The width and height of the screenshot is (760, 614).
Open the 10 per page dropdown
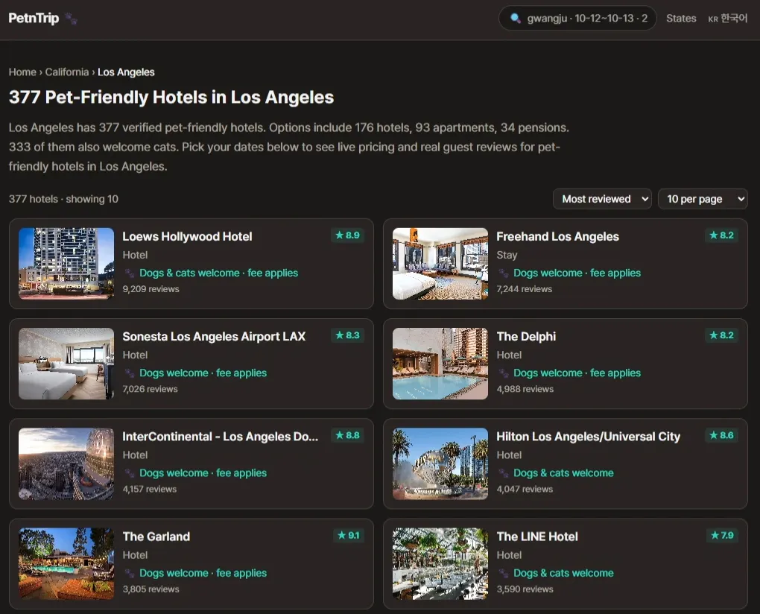coord(703,199)
